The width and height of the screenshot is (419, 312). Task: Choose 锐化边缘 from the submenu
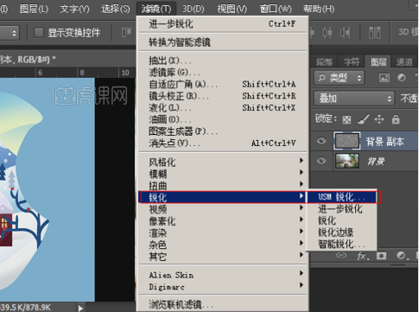(x=342, y=232)
